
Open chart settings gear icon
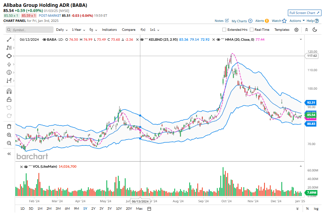coord(296,30)
